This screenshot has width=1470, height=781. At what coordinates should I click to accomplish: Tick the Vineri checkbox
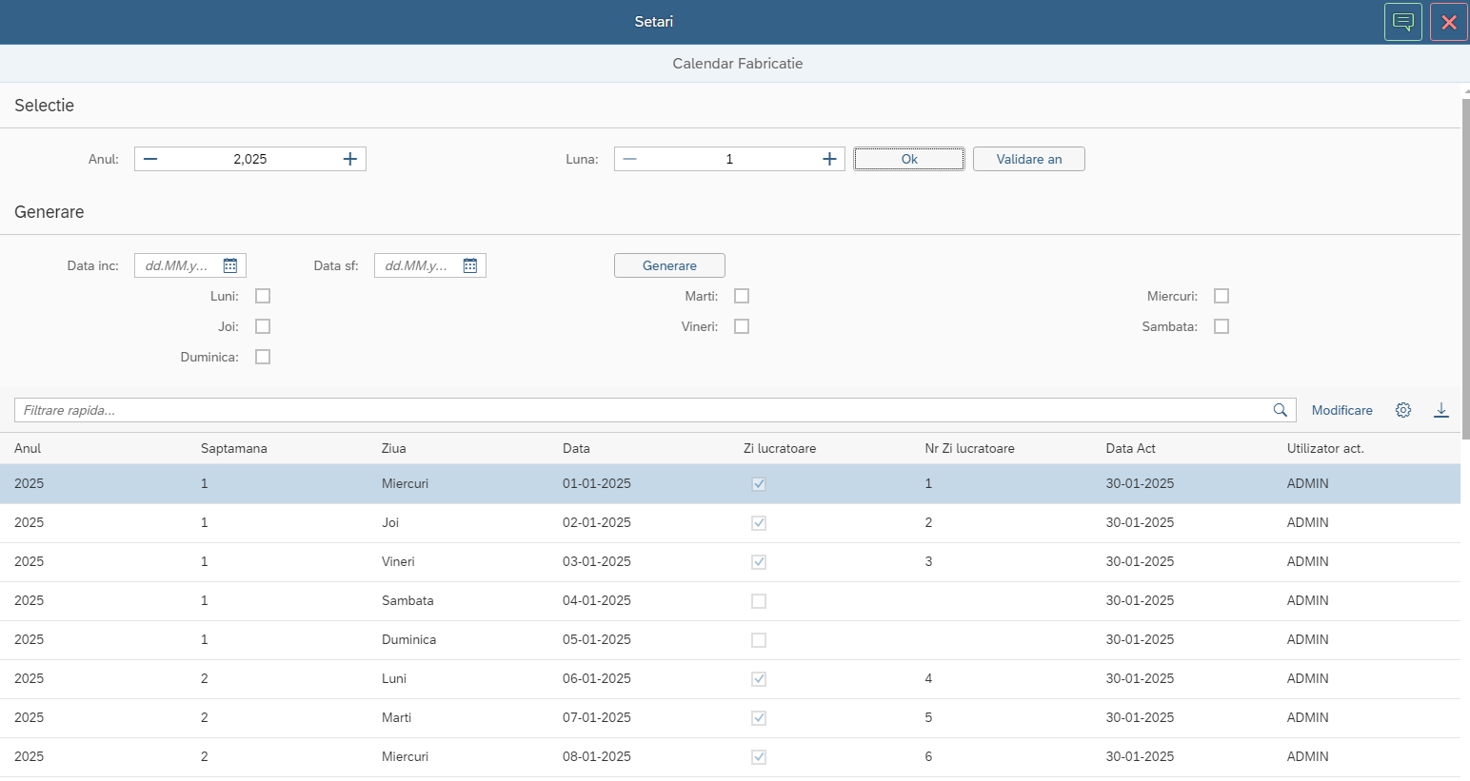pos(742,326)
